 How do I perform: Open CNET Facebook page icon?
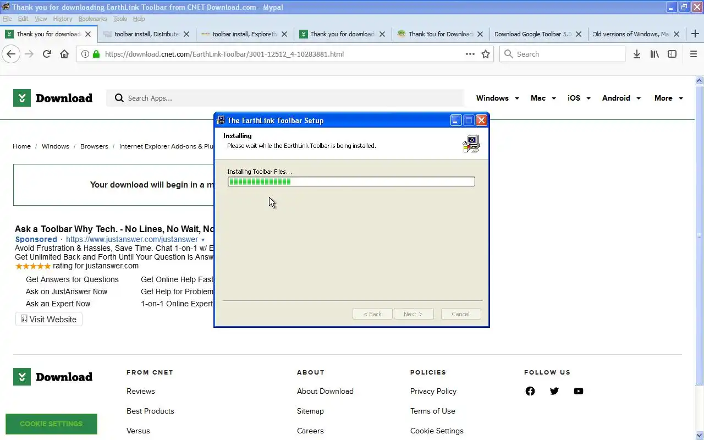[x=530, y=391]
